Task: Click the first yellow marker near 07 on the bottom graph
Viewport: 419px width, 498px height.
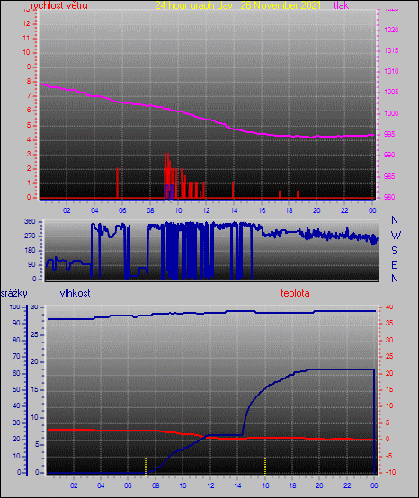Action: point(146,466)
